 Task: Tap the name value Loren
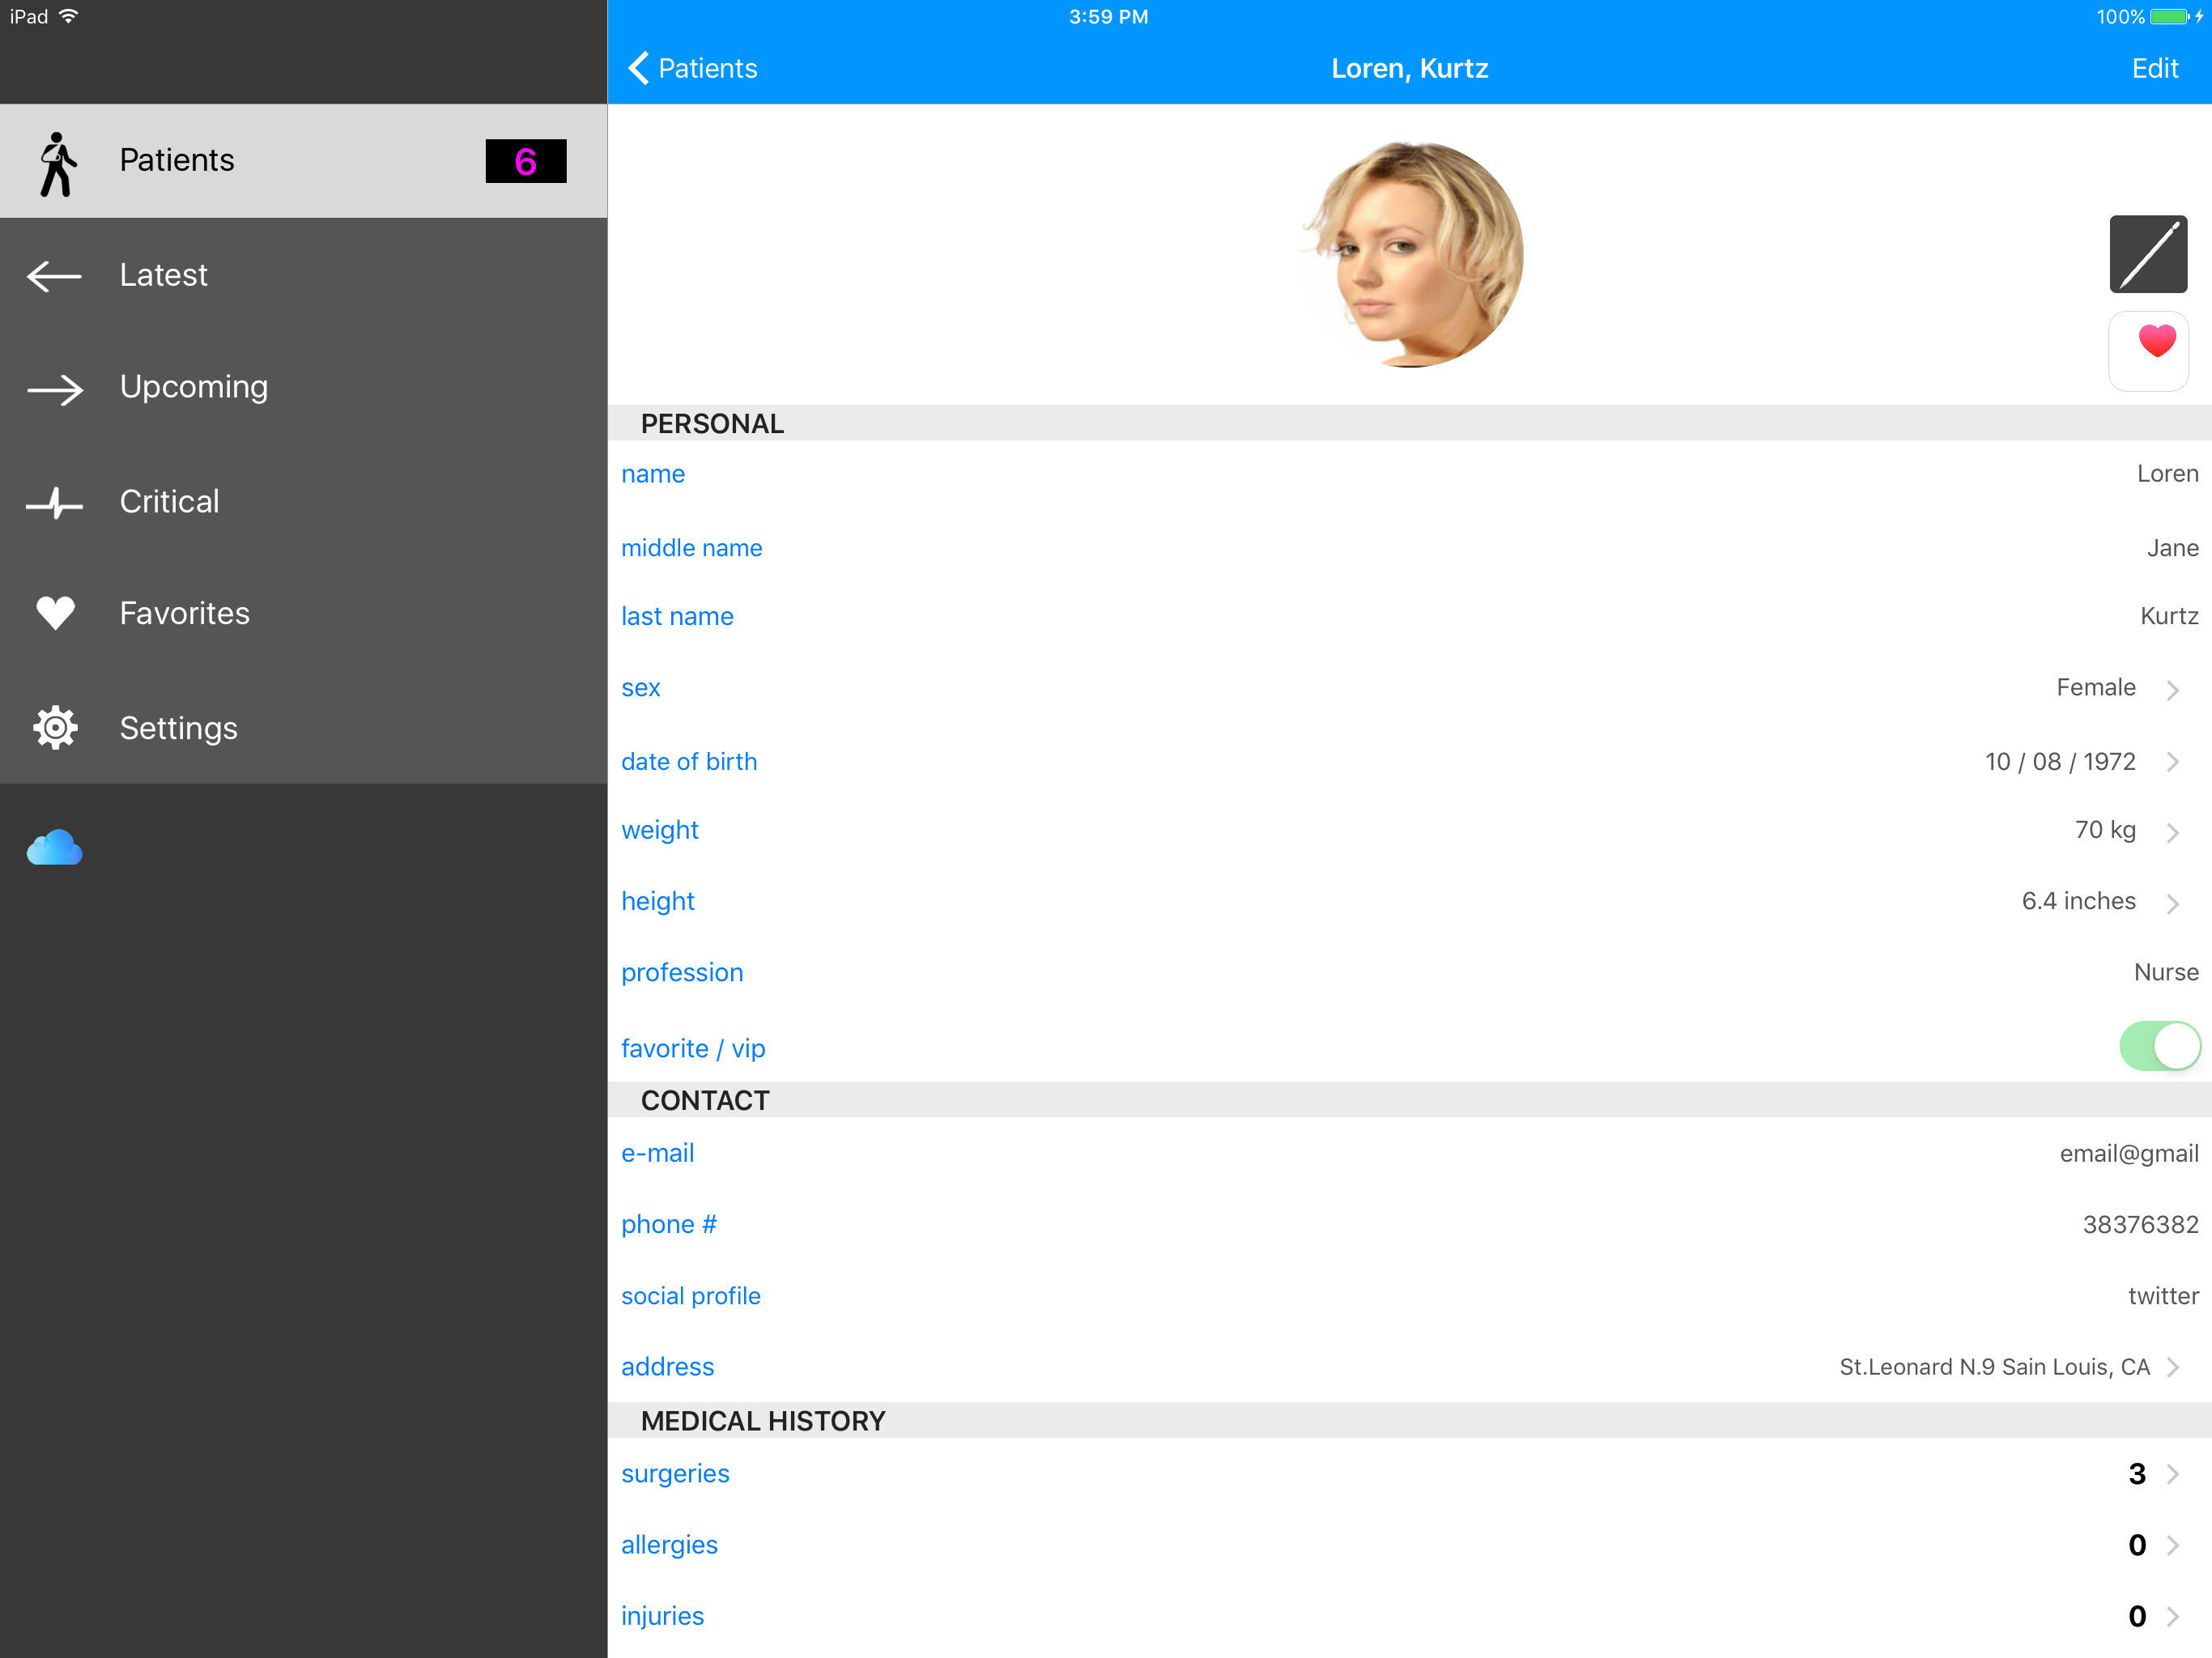tap(2167, 473)
